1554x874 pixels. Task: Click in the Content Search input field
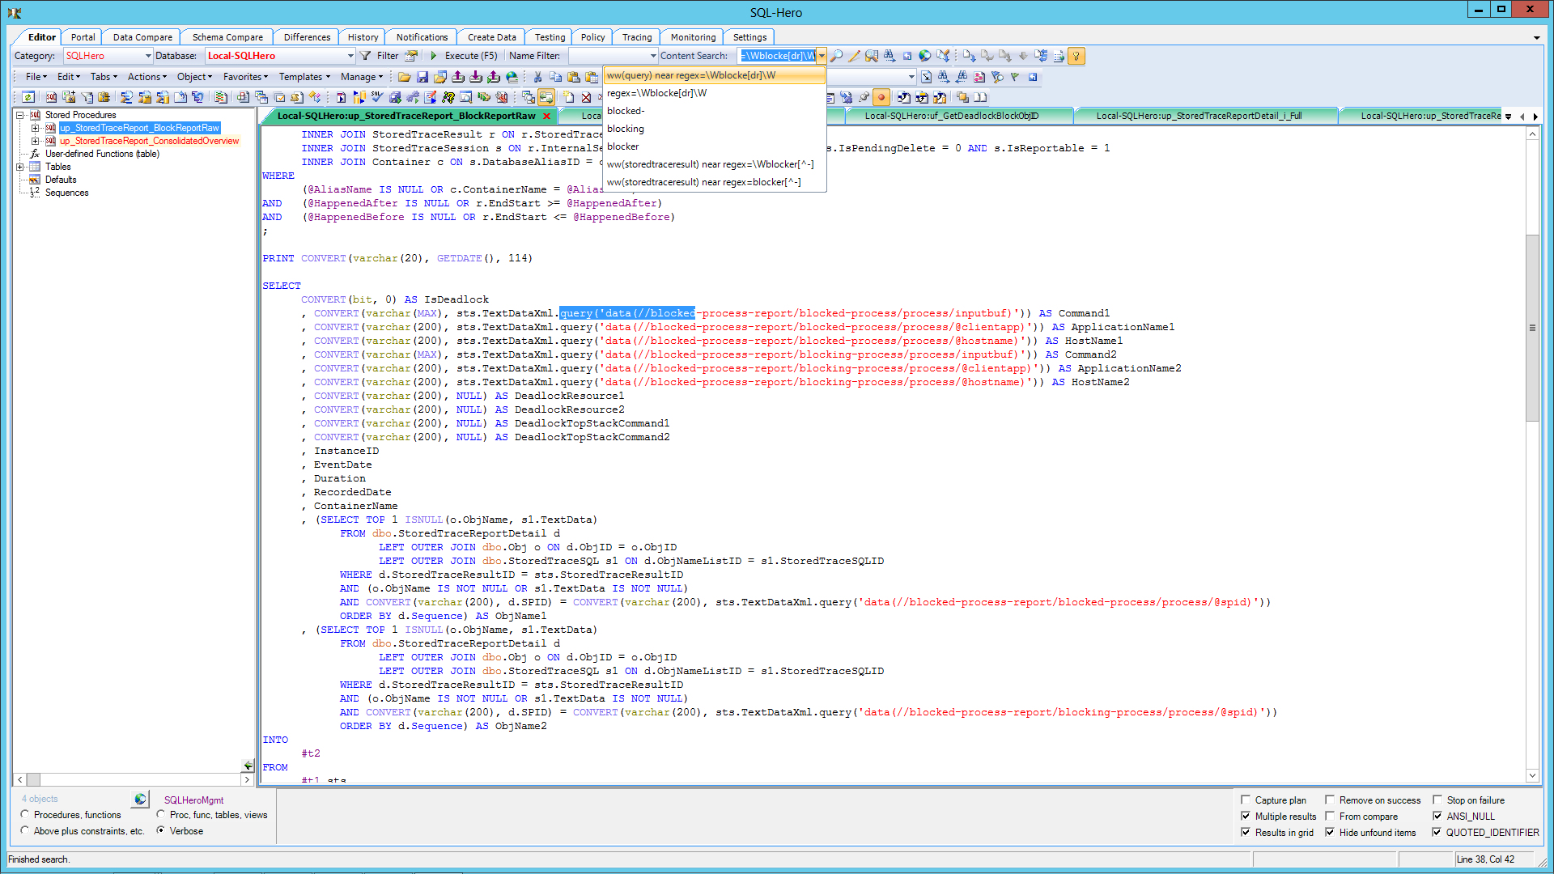(777, 56)
